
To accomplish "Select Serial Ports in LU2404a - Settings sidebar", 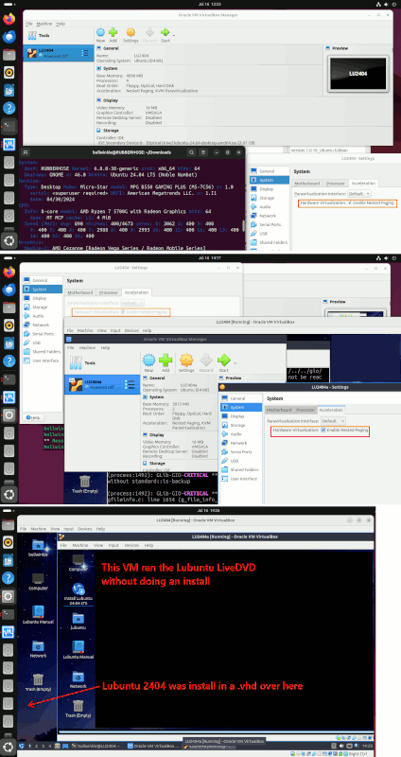I will (241, 451).
